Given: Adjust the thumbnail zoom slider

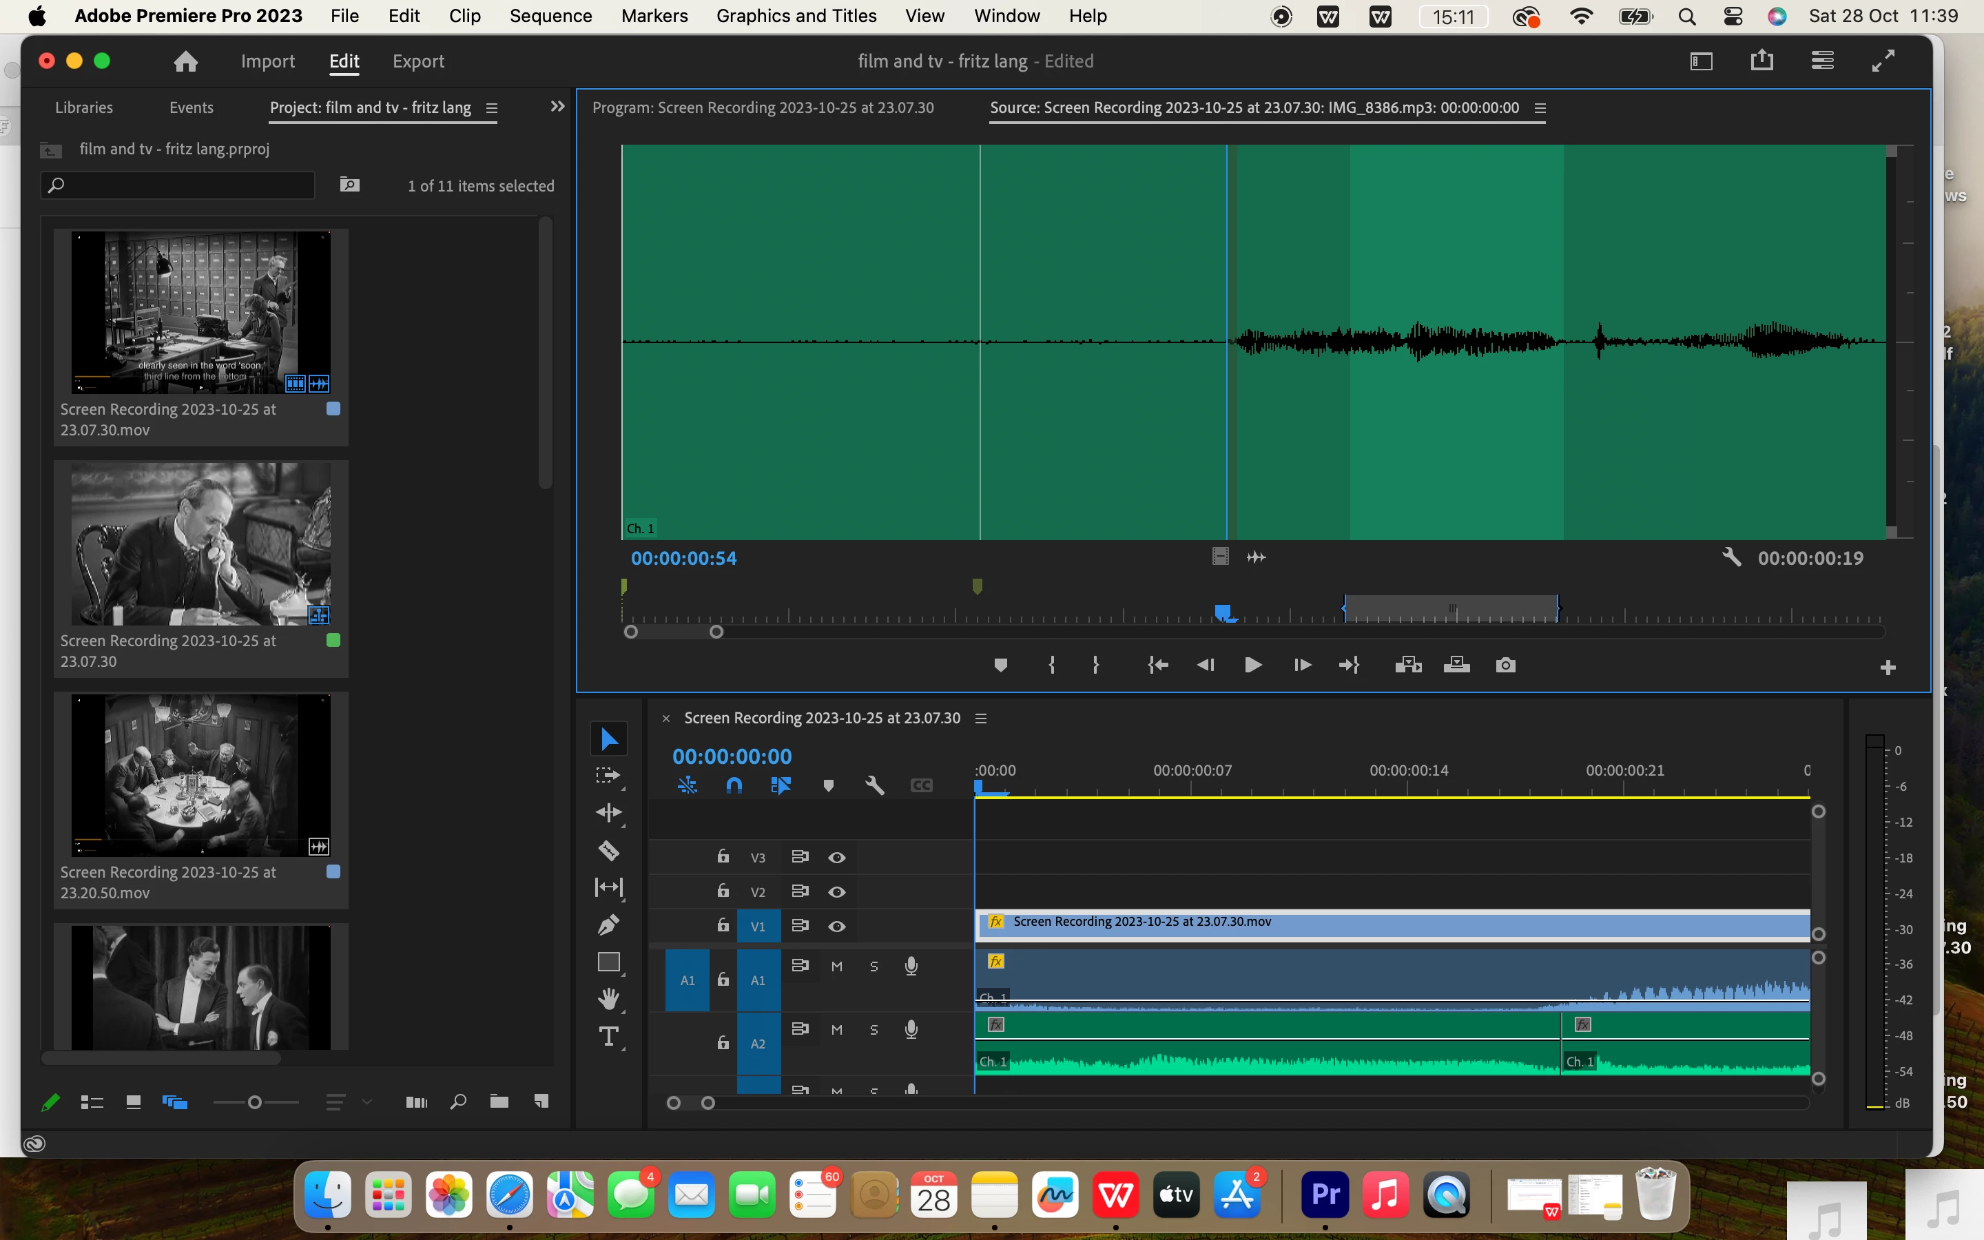Looking at the screenshot, I should coord(255,1102).
